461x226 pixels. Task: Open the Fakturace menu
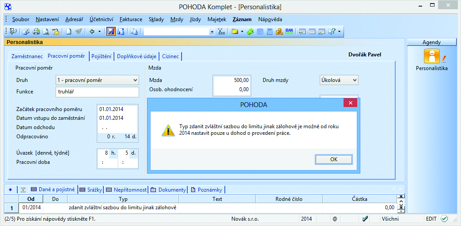pos(131,20)
